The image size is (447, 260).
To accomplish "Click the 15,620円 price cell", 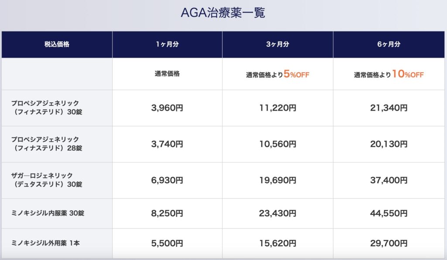I will (278, 243).
